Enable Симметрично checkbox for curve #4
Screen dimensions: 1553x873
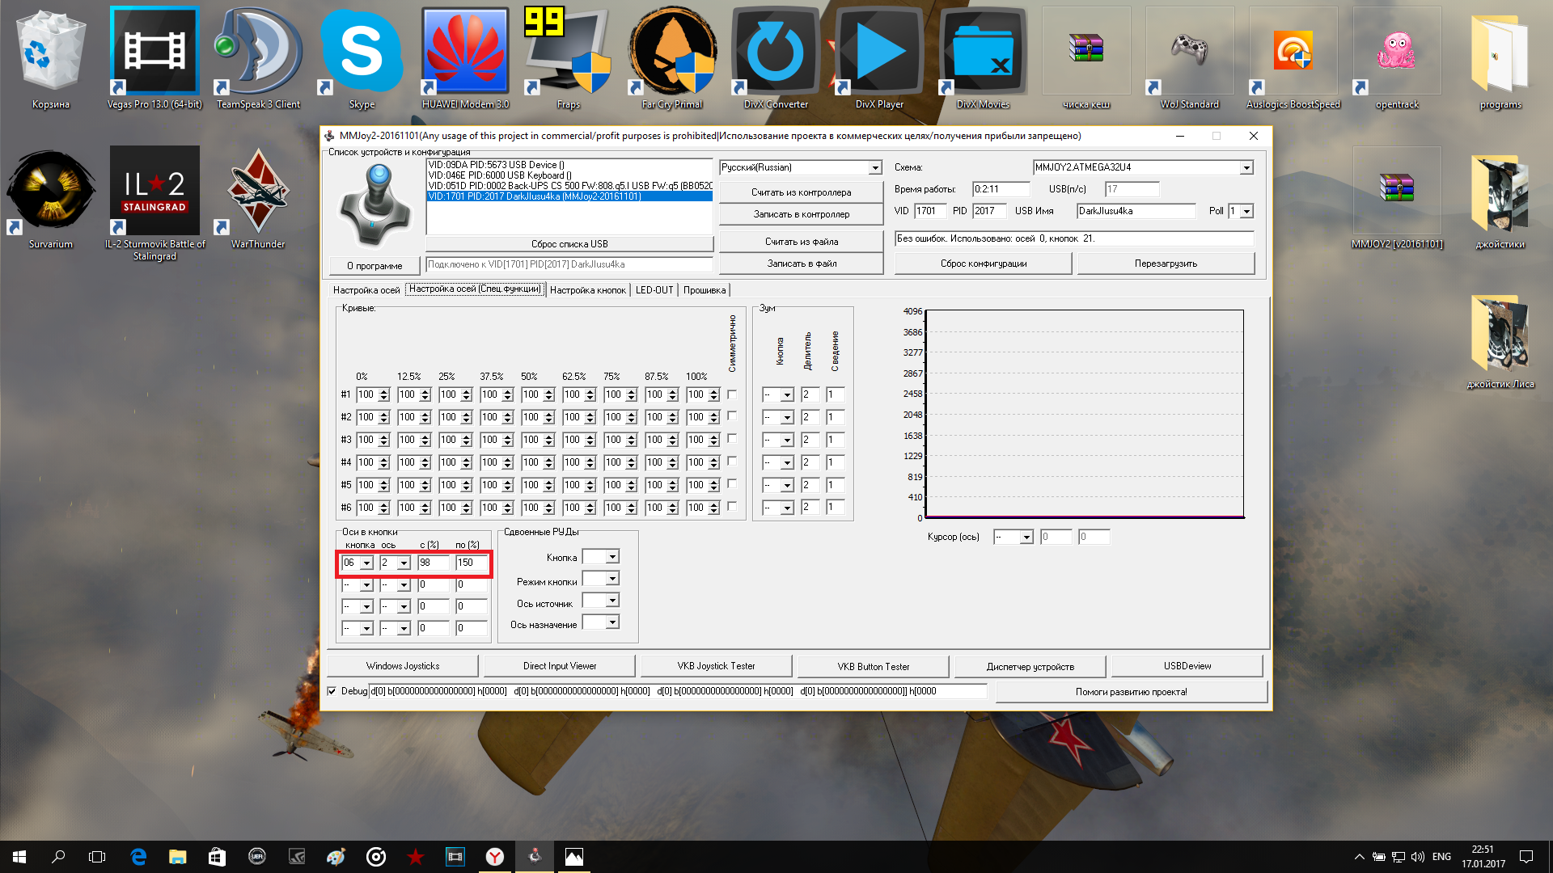732,461
